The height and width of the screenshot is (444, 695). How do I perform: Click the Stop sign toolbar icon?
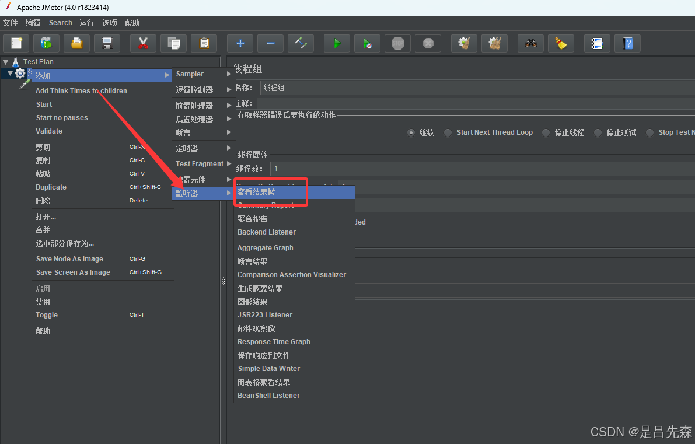coord(397,43)
